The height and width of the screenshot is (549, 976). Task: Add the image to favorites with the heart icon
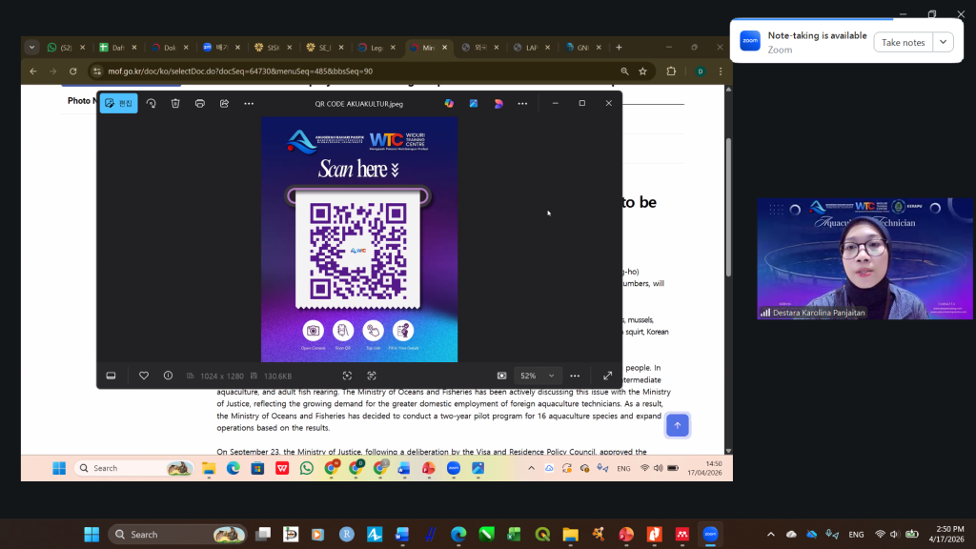(144, 376)
